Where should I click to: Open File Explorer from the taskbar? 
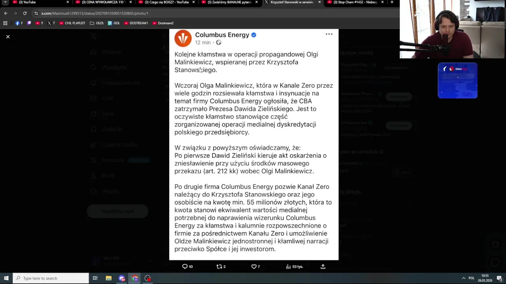(108, 278)
